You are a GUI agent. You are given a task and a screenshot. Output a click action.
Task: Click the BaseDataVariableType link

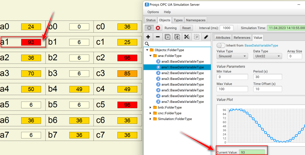coord(261,46)
